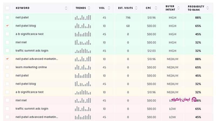Check MEDIUM 'a b significance test' row with $10.96 CPC
The width and height of the screenshot is (216, 121).
[x=7, y=92]
